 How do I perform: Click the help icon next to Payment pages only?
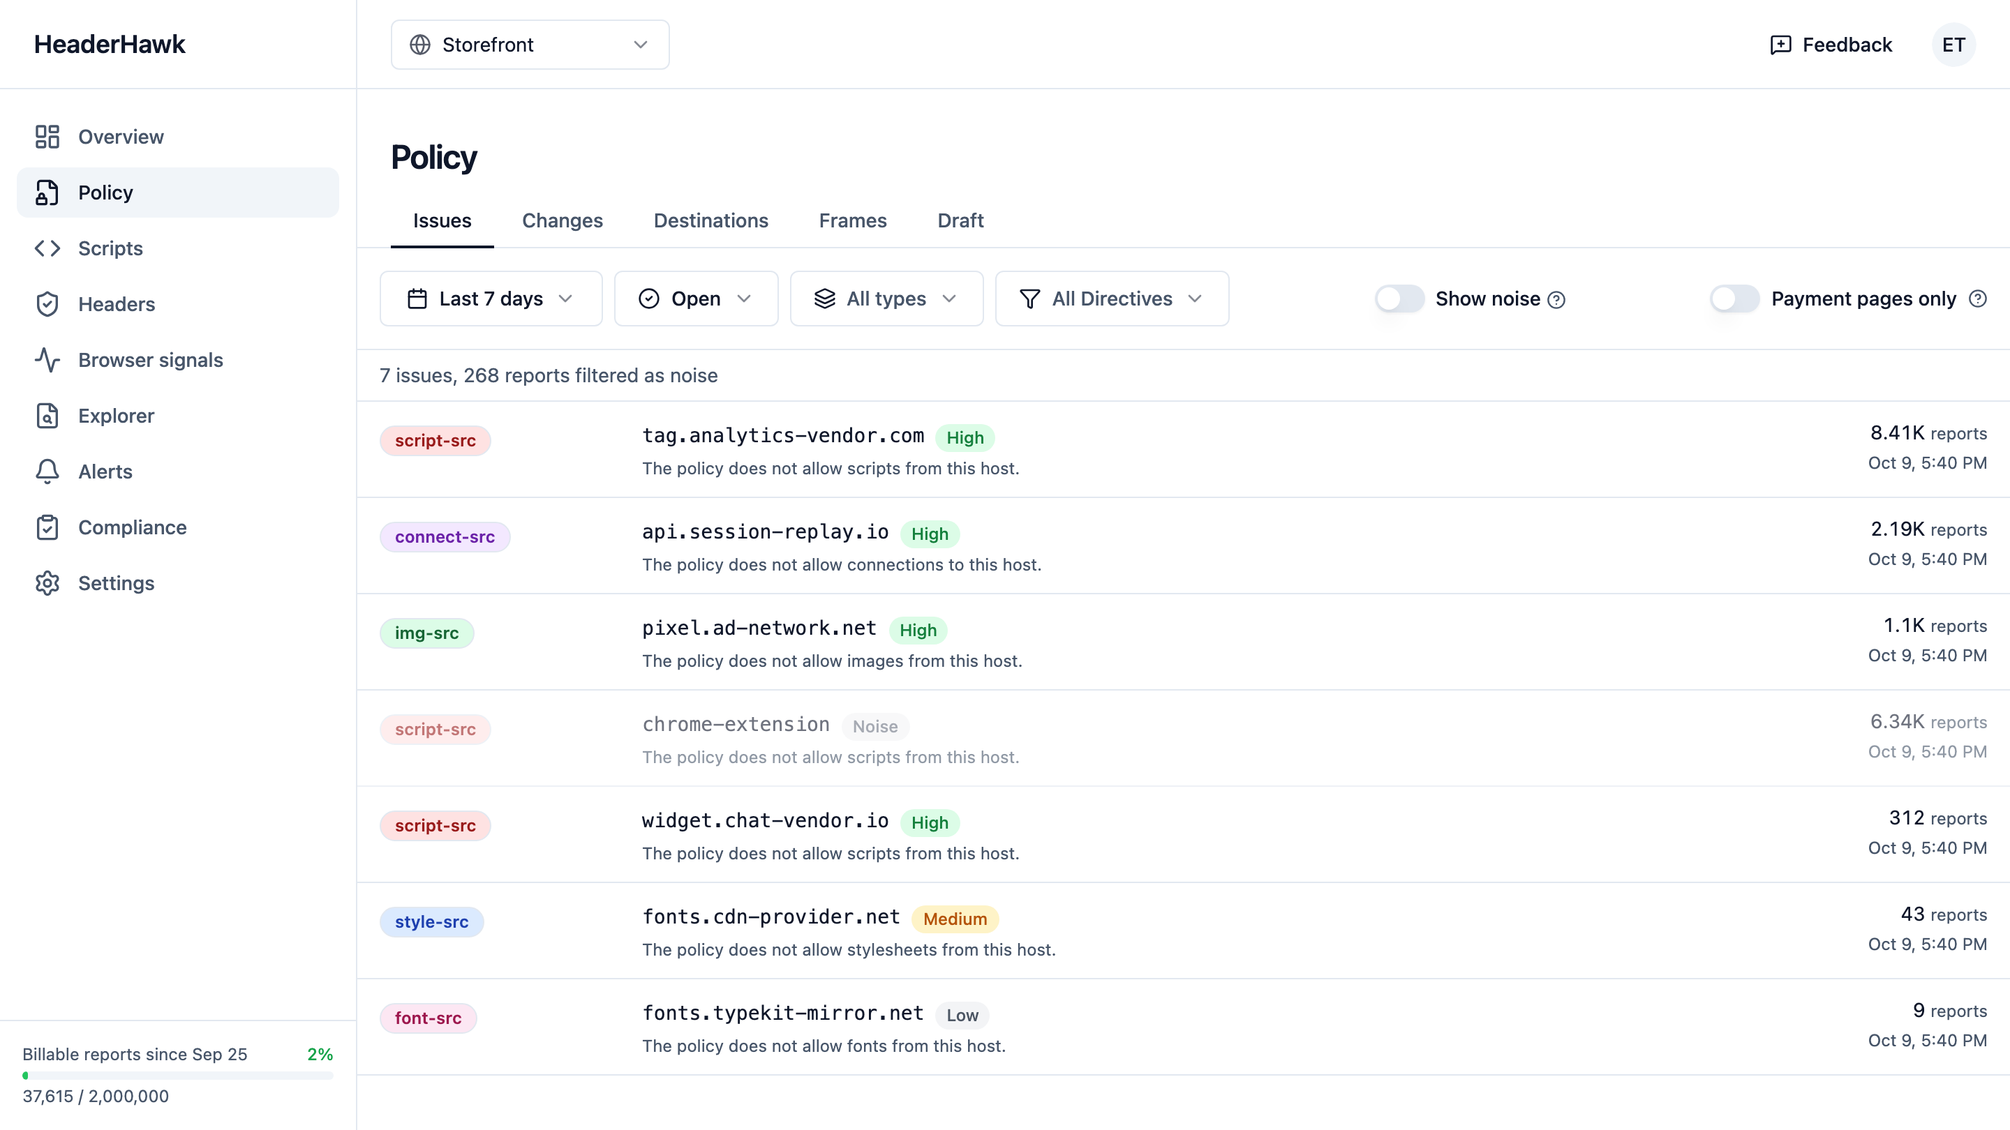click(x=1977, y=299)
